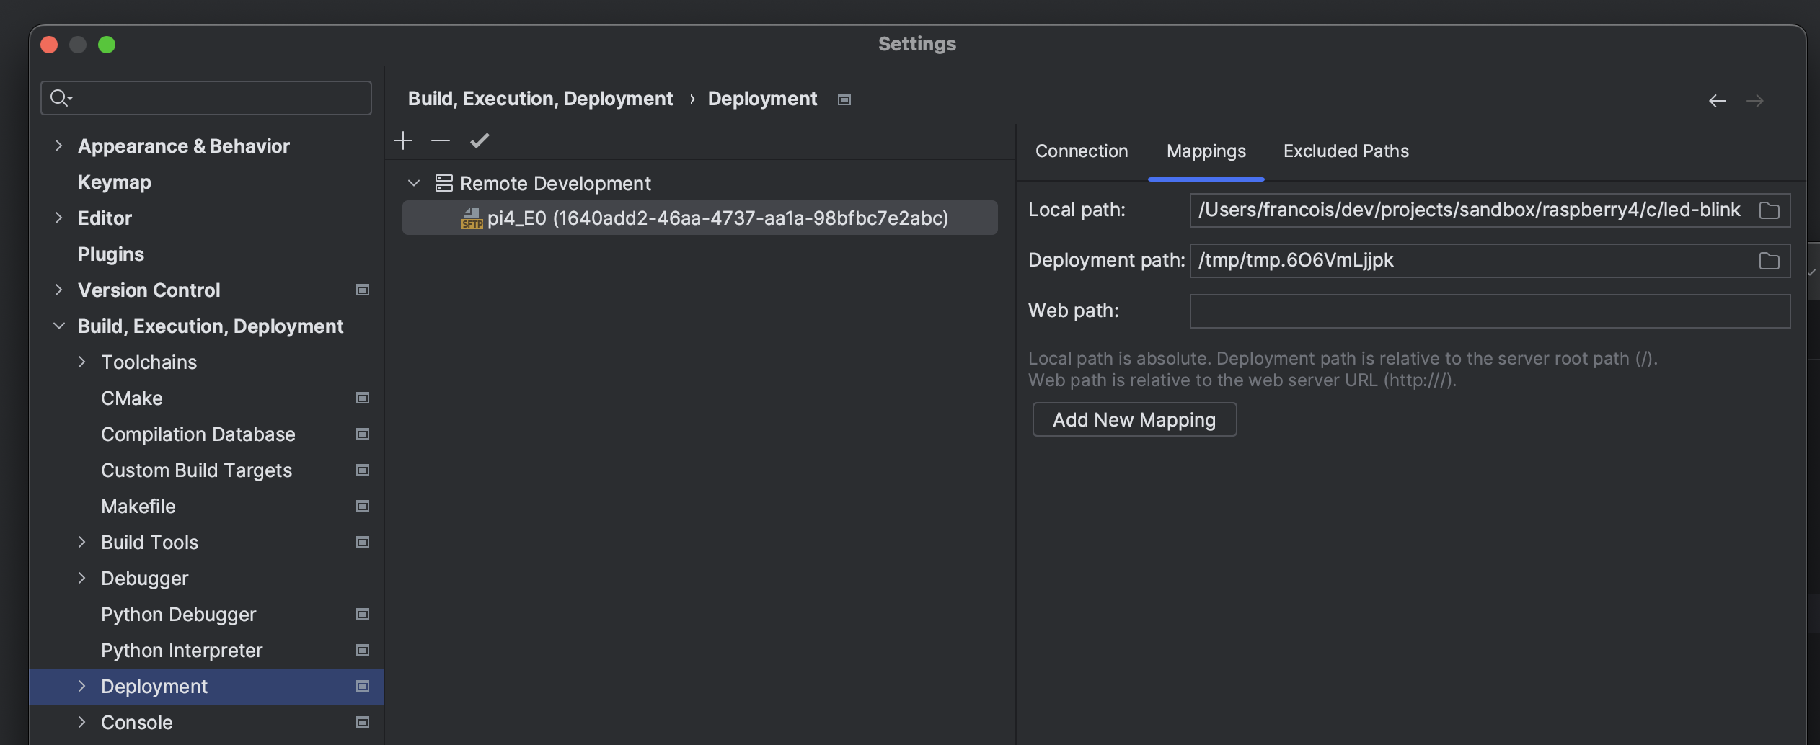
Task: Open Python Interpreter settings
Action: pyautogui.click(x=182, y=650)
